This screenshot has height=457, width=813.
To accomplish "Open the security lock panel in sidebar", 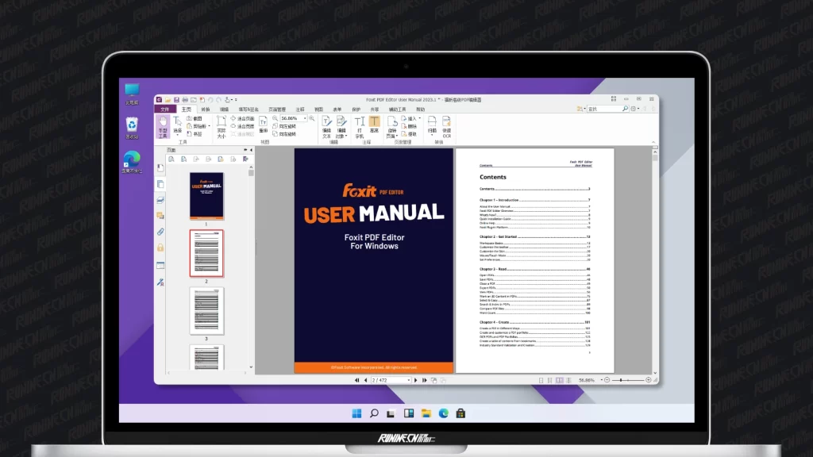I will pos(160,248).
